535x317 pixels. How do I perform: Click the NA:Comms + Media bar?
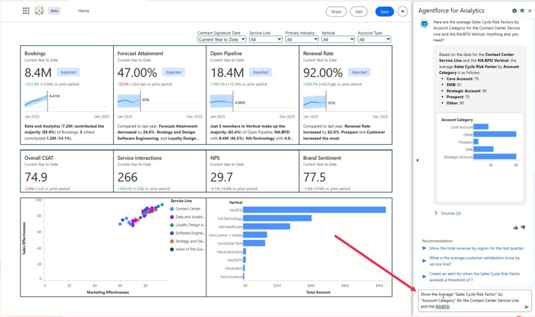(x=255, y=235)
